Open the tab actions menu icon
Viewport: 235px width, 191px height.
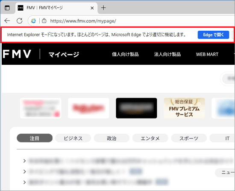tap(7, 8)
